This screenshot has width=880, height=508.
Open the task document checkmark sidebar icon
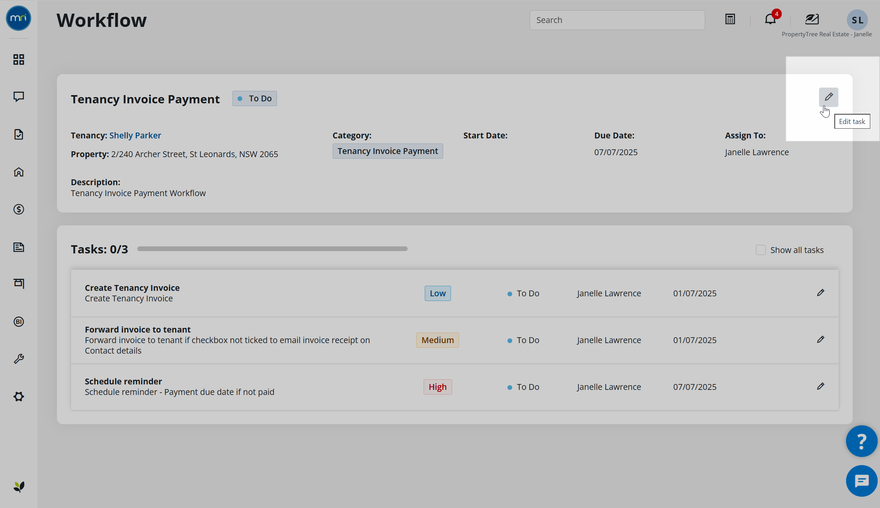pyautogui.click(x=19, y=135)
